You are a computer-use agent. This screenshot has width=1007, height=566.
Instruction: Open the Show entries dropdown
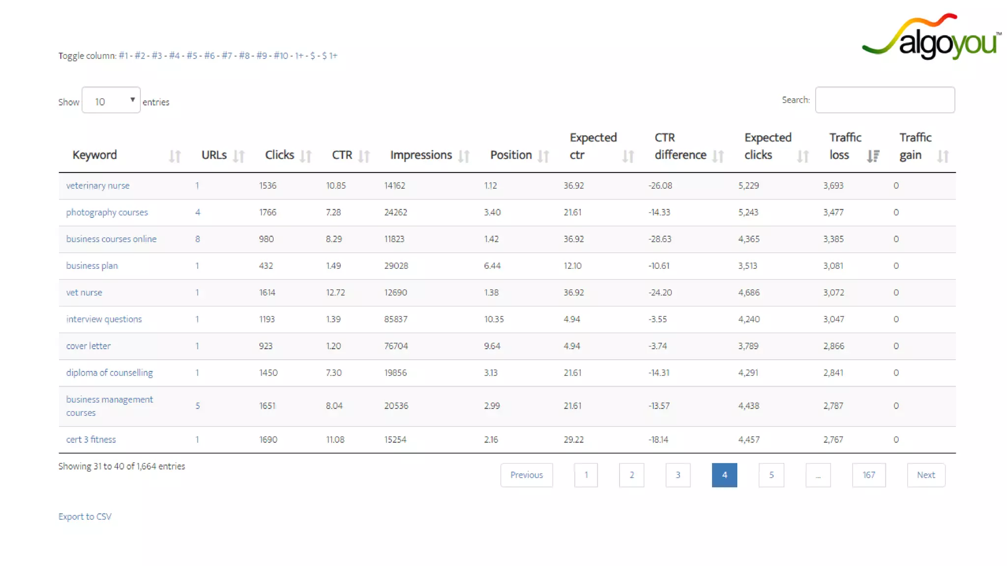111,100
